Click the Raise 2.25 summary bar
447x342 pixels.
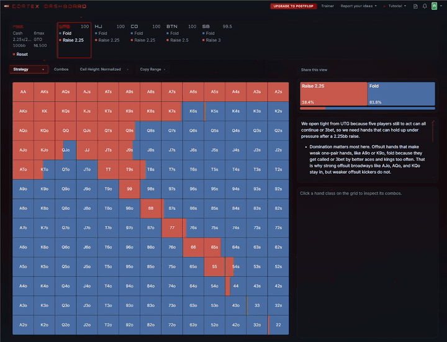click(333, 94)
